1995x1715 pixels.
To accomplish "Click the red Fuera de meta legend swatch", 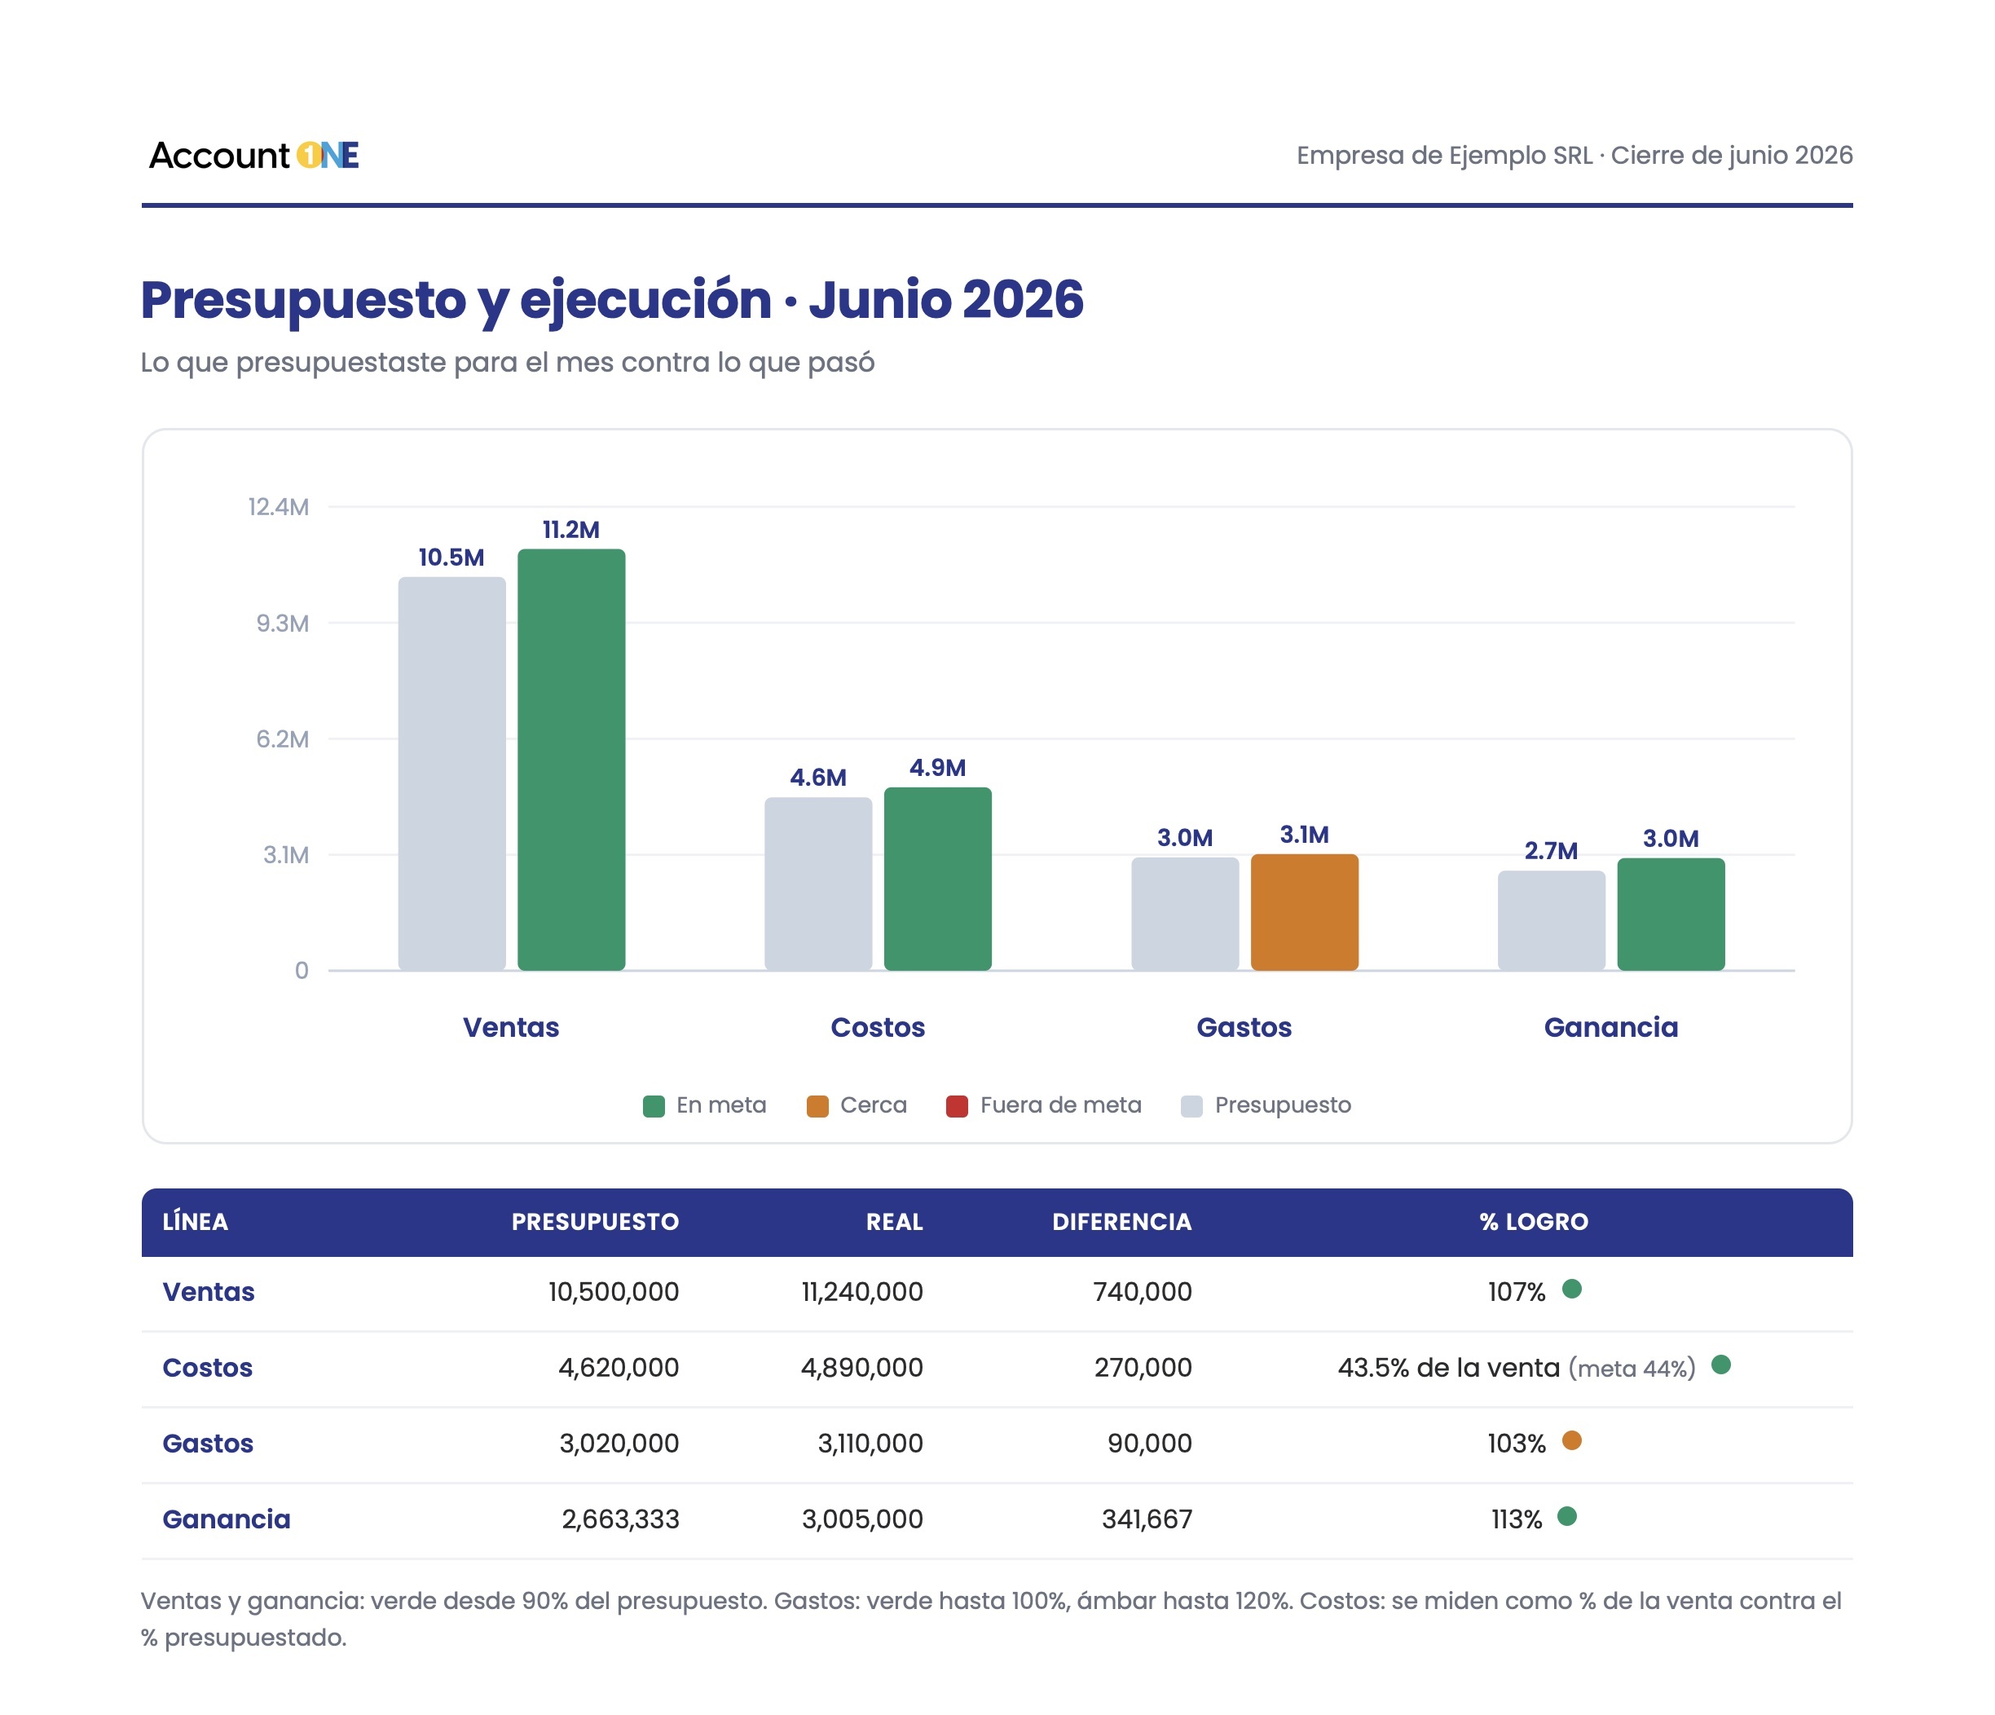I will (x=957, y=1105).
